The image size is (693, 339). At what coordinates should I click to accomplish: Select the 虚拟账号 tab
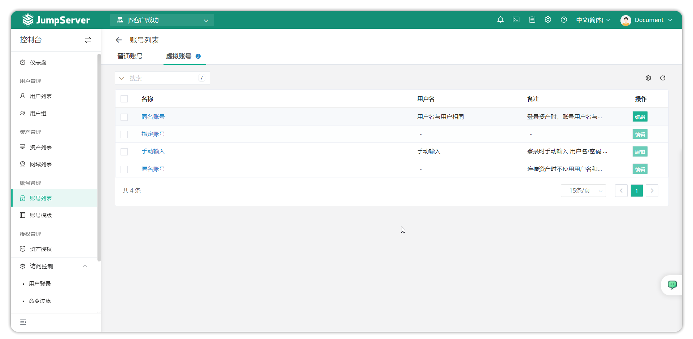[x=179, y=56]
